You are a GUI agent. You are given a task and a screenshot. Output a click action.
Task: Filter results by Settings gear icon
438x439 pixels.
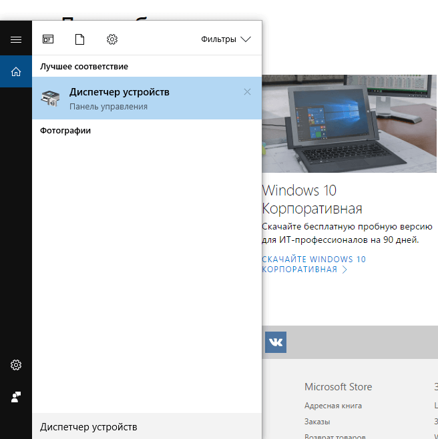[x=112, y=39]
